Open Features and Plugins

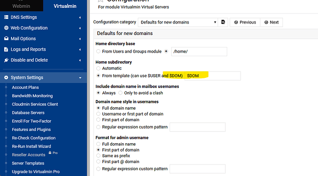point(31,129)
